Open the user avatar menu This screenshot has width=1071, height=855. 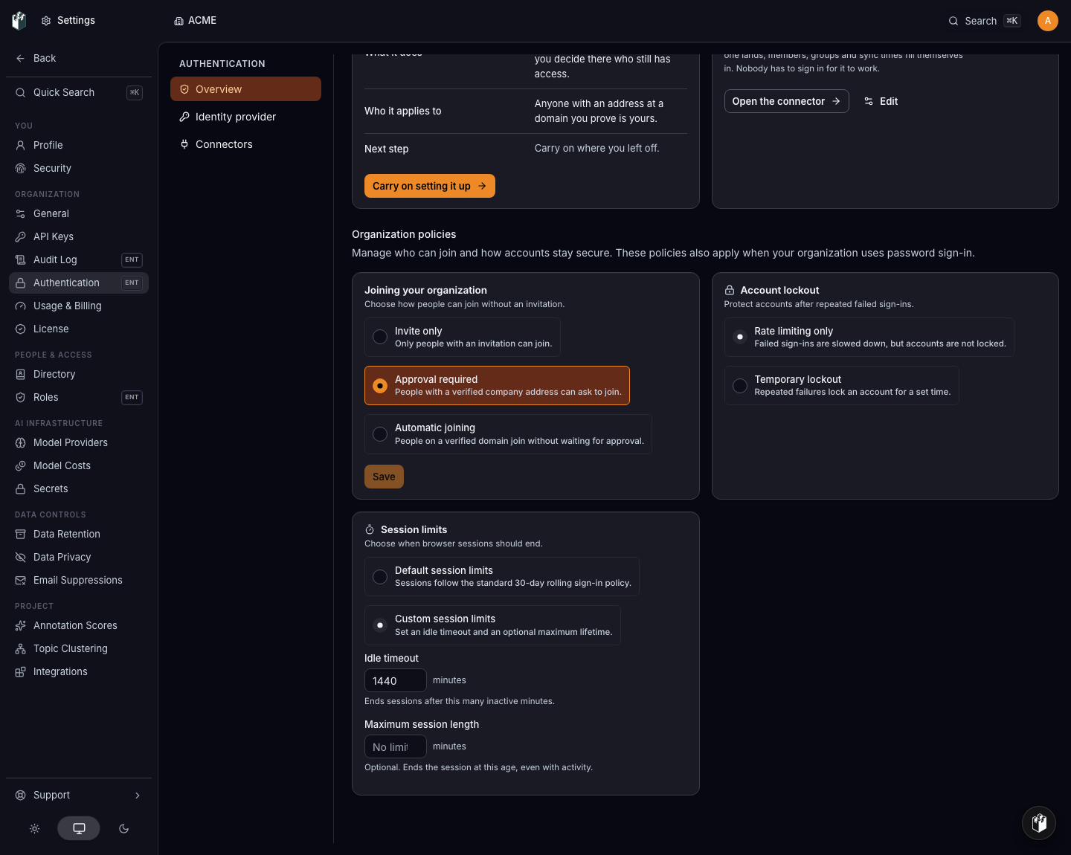click(x=1048, y=21)
